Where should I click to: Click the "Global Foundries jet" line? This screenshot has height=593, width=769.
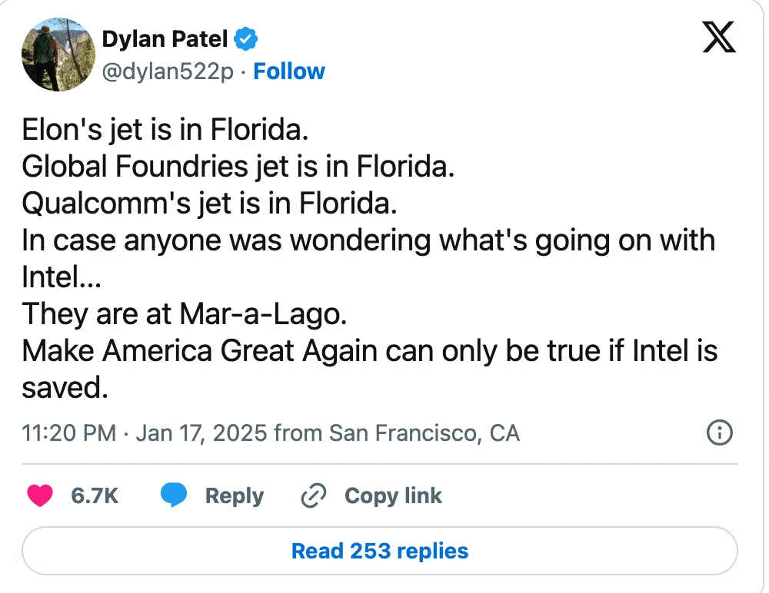pyautogui.click(x=238, y=166)
